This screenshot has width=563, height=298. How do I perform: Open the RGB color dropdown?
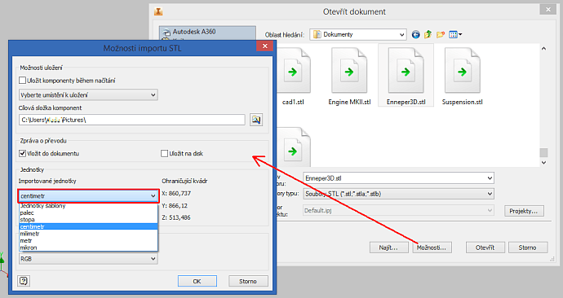pos(88,259)
